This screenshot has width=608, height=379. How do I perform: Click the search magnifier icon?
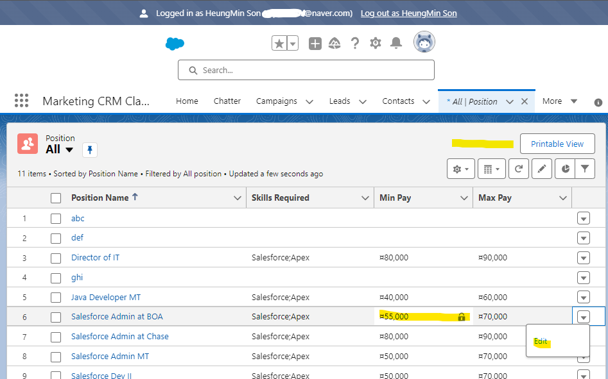[193, 70]
